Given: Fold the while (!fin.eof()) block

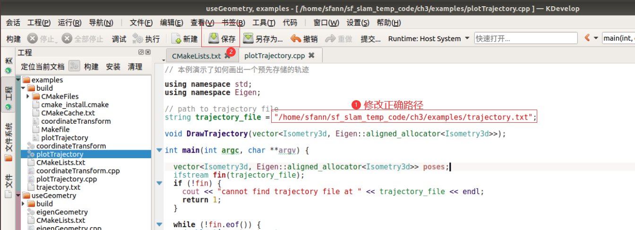Looking at the screenshot, I should coord(159,224).
